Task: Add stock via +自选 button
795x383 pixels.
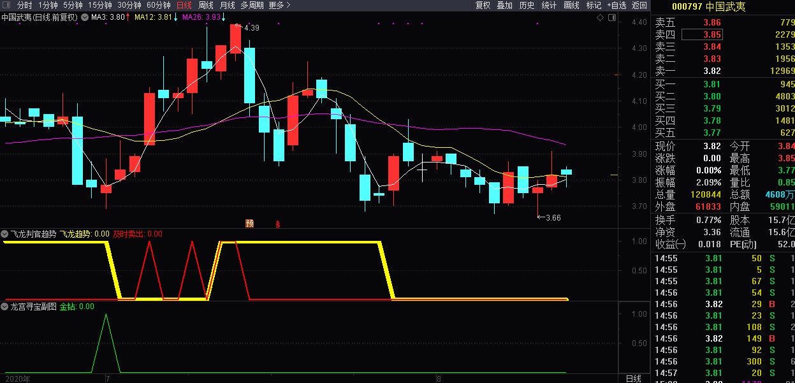Action: (x=616, y=5)
